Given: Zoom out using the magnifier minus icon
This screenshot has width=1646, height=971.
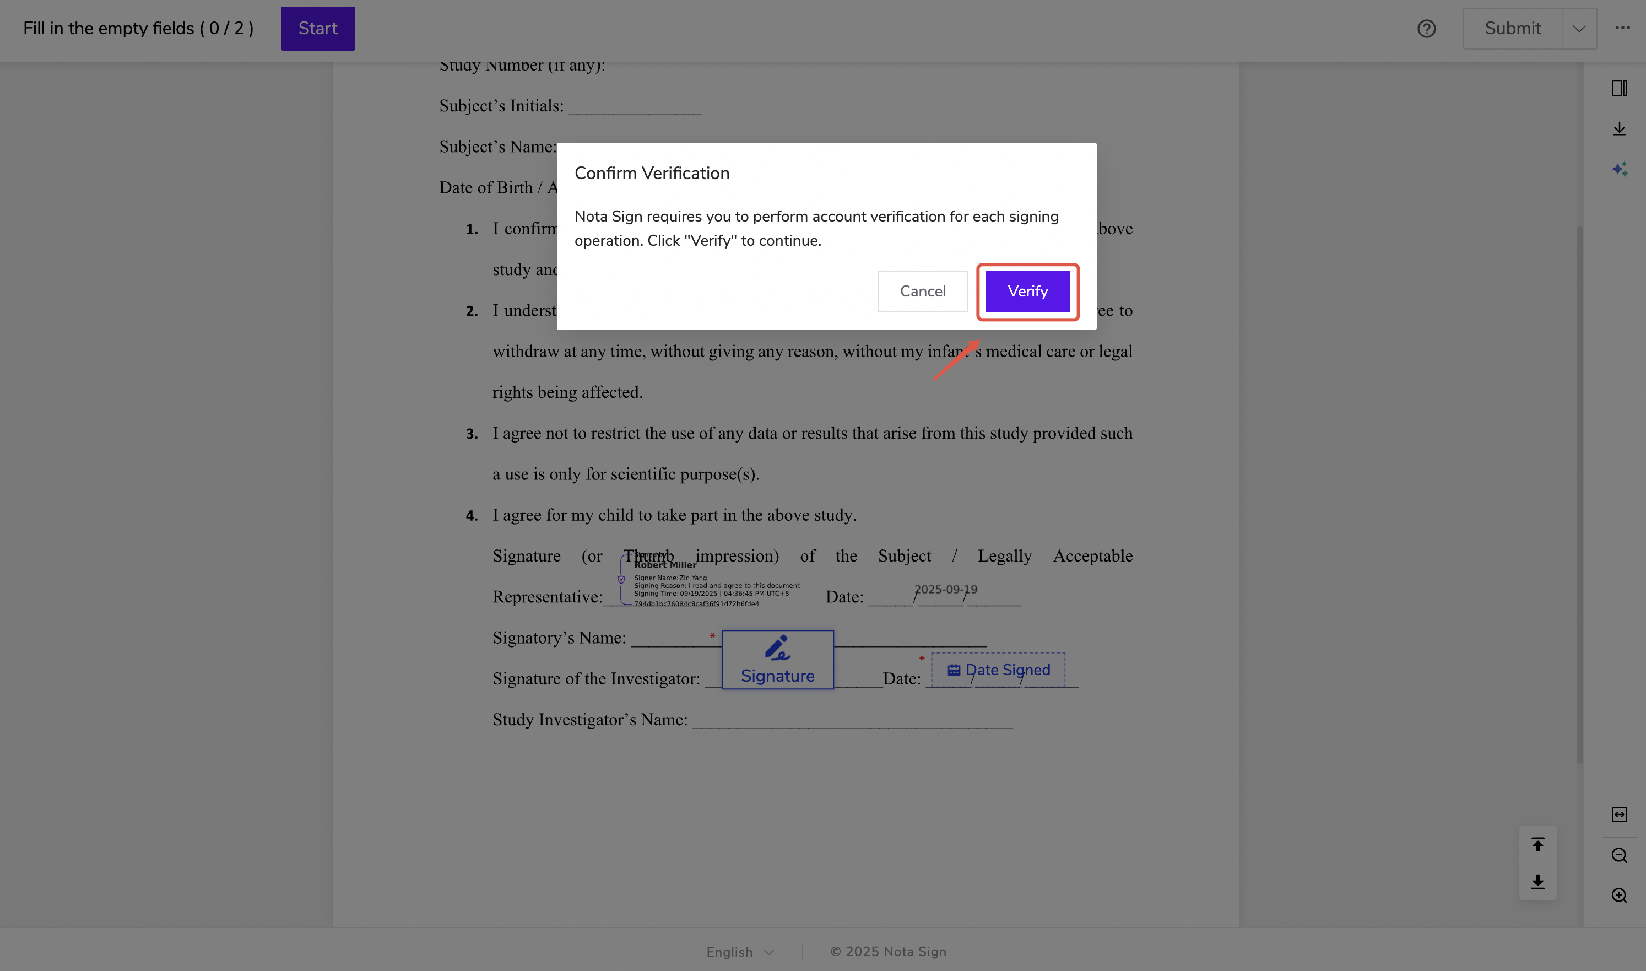Looking at the screenshot, I should pyautogui.click(x=1619, y=855).
